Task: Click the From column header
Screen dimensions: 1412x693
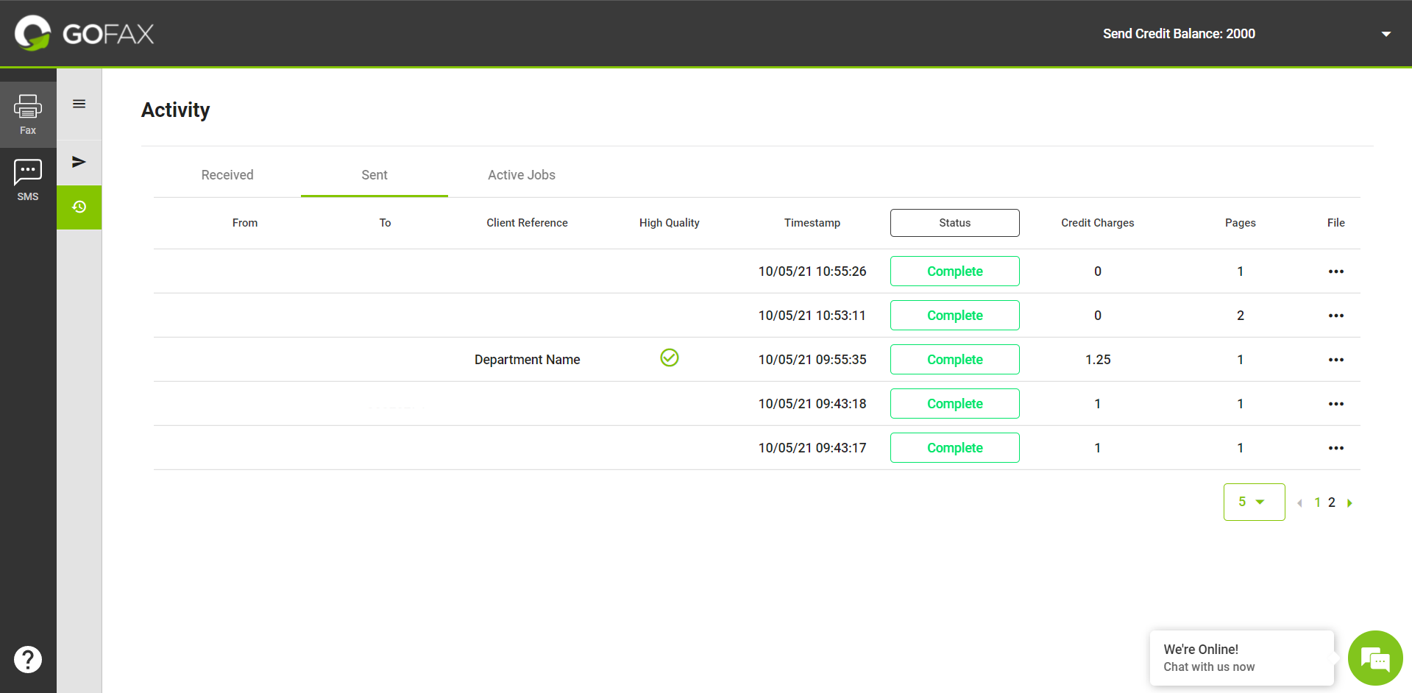Action: 245,223
